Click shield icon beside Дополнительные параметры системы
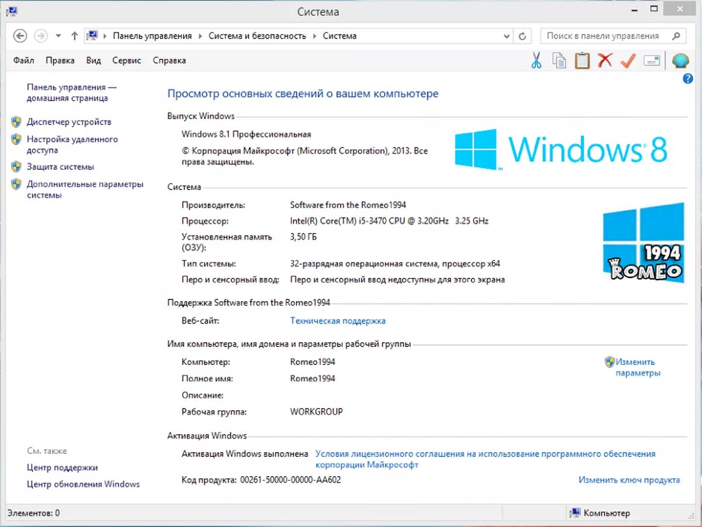702x527 pixels. point(16,184)
